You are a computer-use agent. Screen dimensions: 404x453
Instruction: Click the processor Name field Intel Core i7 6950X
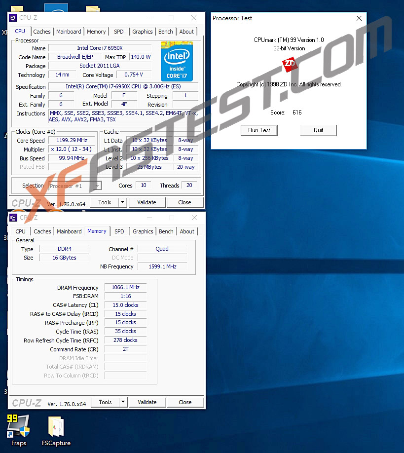100,48
